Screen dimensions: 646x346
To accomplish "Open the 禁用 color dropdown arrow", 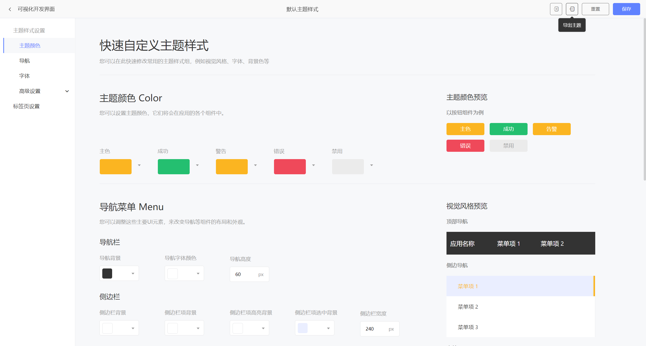I will (x=371, y=165).
